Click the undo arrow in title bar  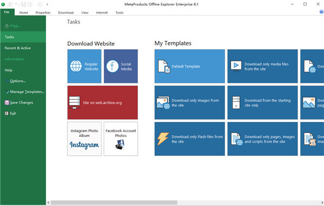pos(17,4)
